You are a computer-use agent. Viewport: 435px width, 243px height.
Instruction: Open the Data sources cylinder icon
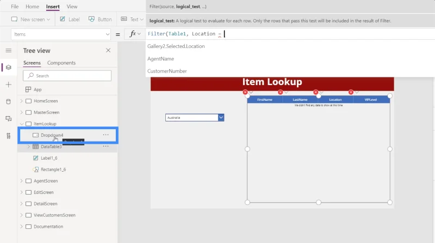pyautogui.click(x=9, y=101)
